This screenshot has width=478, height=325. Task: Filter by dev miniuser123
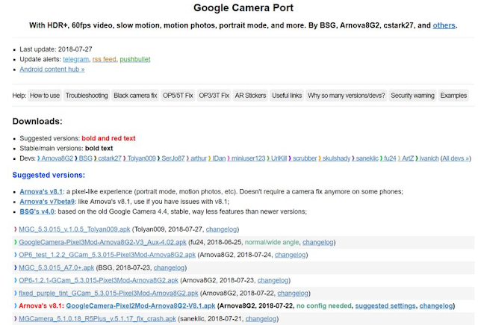(249, 158)
